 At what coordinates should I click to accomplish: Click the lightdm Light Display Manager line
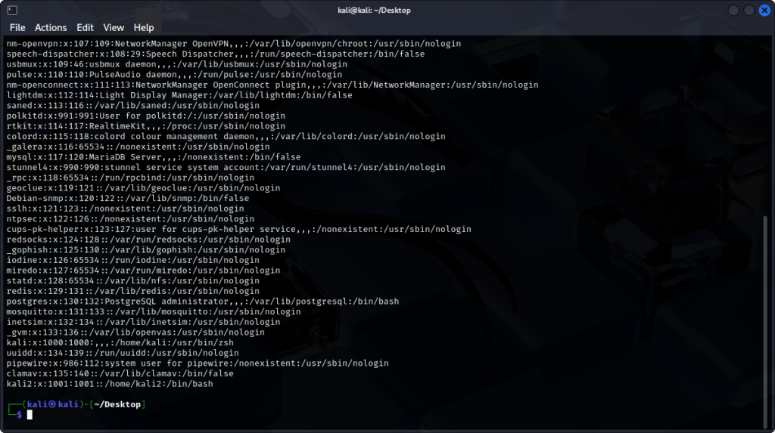[x=179, y=95]
